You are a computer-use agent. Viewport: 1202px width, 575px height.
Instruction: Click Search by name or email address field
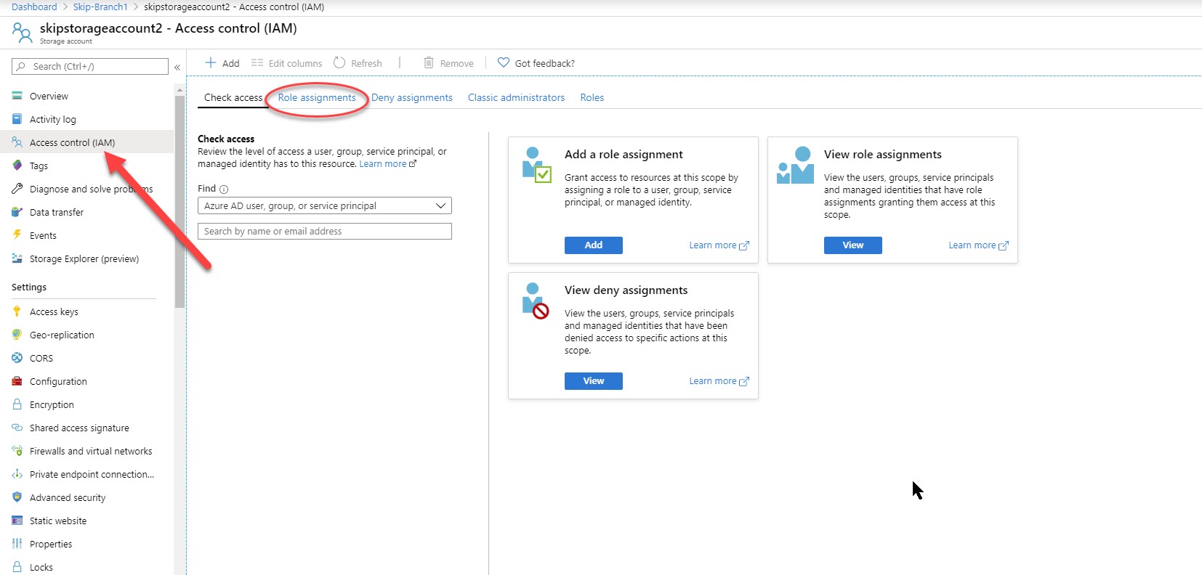[325, 231]
